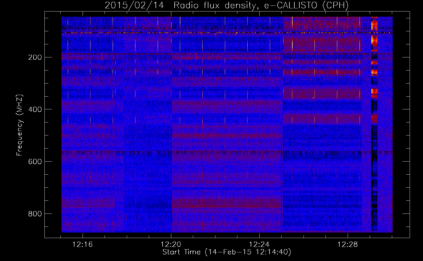Select the 12:16 time tick label
423x261 pixels.
point(83,245)
